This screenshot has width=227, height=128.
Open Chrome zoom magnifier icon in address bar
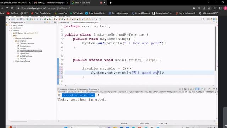pos(199,8)
